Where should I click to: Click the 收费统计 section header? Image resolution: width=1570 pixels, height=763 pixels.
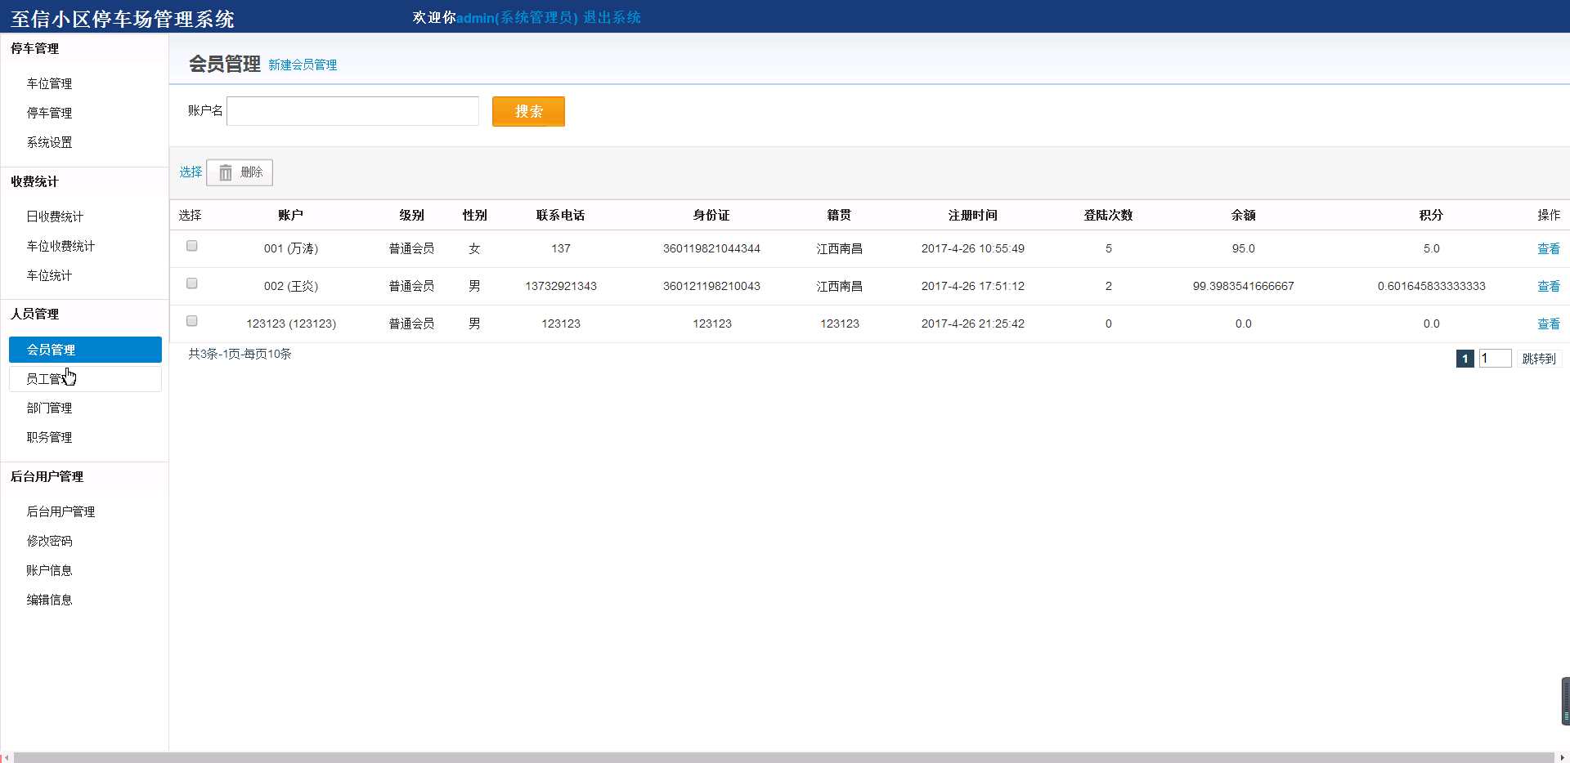coord(34,181)
